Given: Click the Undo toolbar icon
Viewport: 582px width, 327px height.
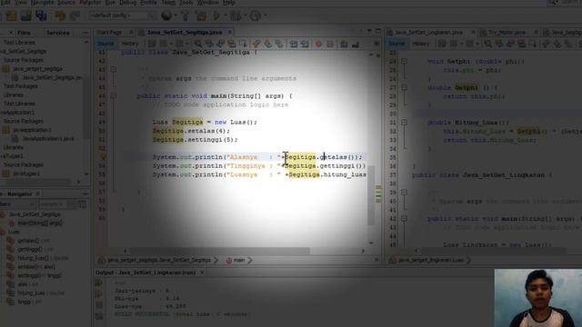Looking at the screenshot, I should (60, 15).
